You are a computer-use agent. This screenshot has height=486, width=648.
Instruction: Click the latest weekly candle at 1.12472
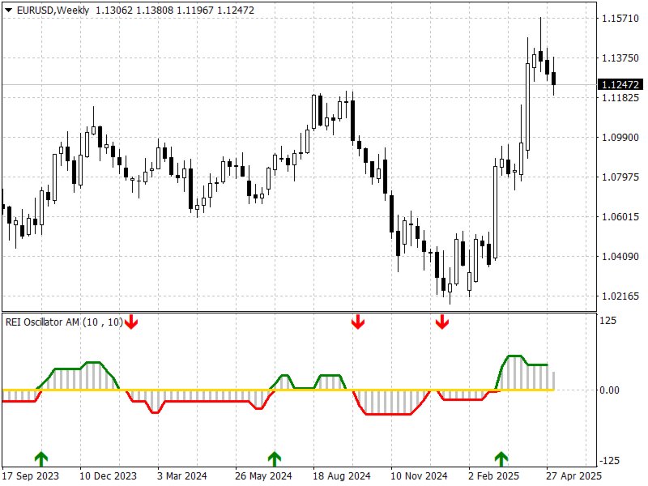coord(554,78)
